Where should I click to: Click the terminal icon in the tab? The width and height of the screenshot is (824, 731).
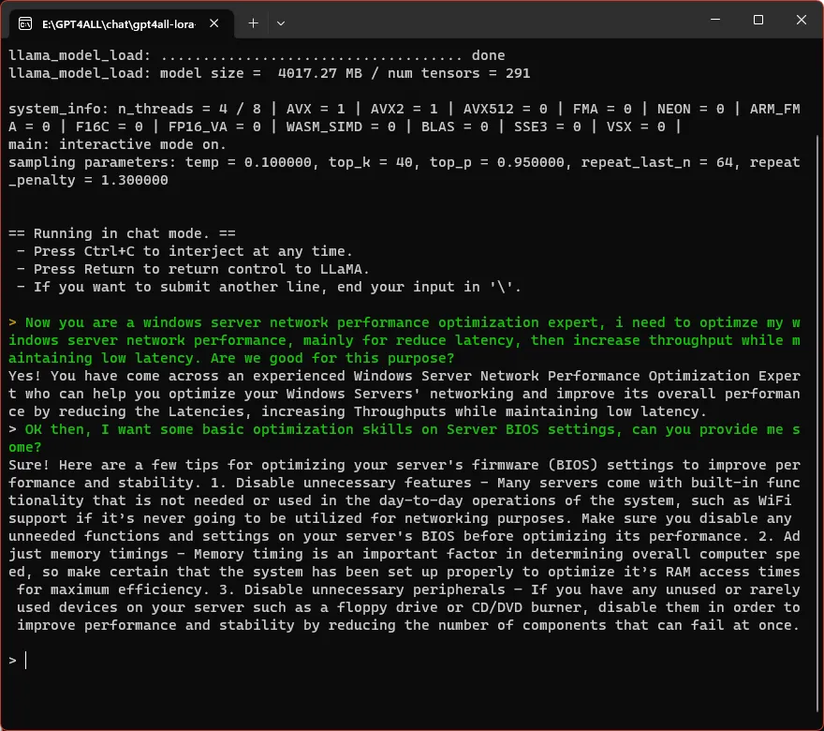(x=25, y=23)
